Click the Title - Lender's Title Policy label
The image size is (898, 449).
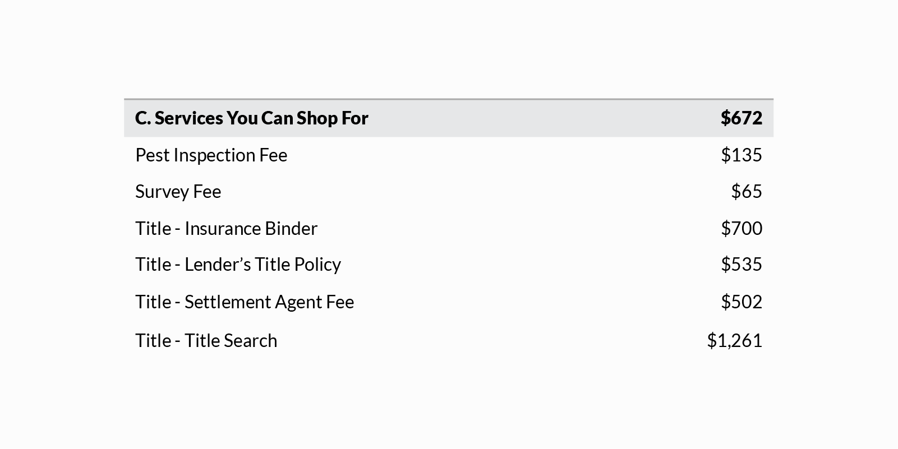click(238, 265)
